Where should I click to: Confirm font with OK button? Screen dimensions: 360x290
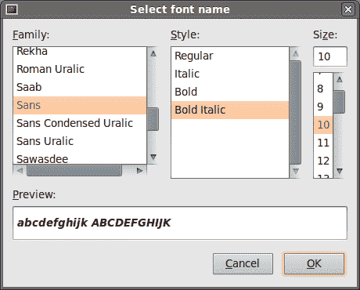314,263
